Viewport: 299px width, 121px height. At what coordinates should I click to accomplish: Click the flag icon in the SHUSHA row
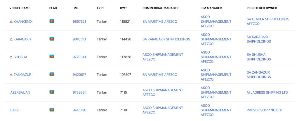pyautogui.click(x=52, y=56)
